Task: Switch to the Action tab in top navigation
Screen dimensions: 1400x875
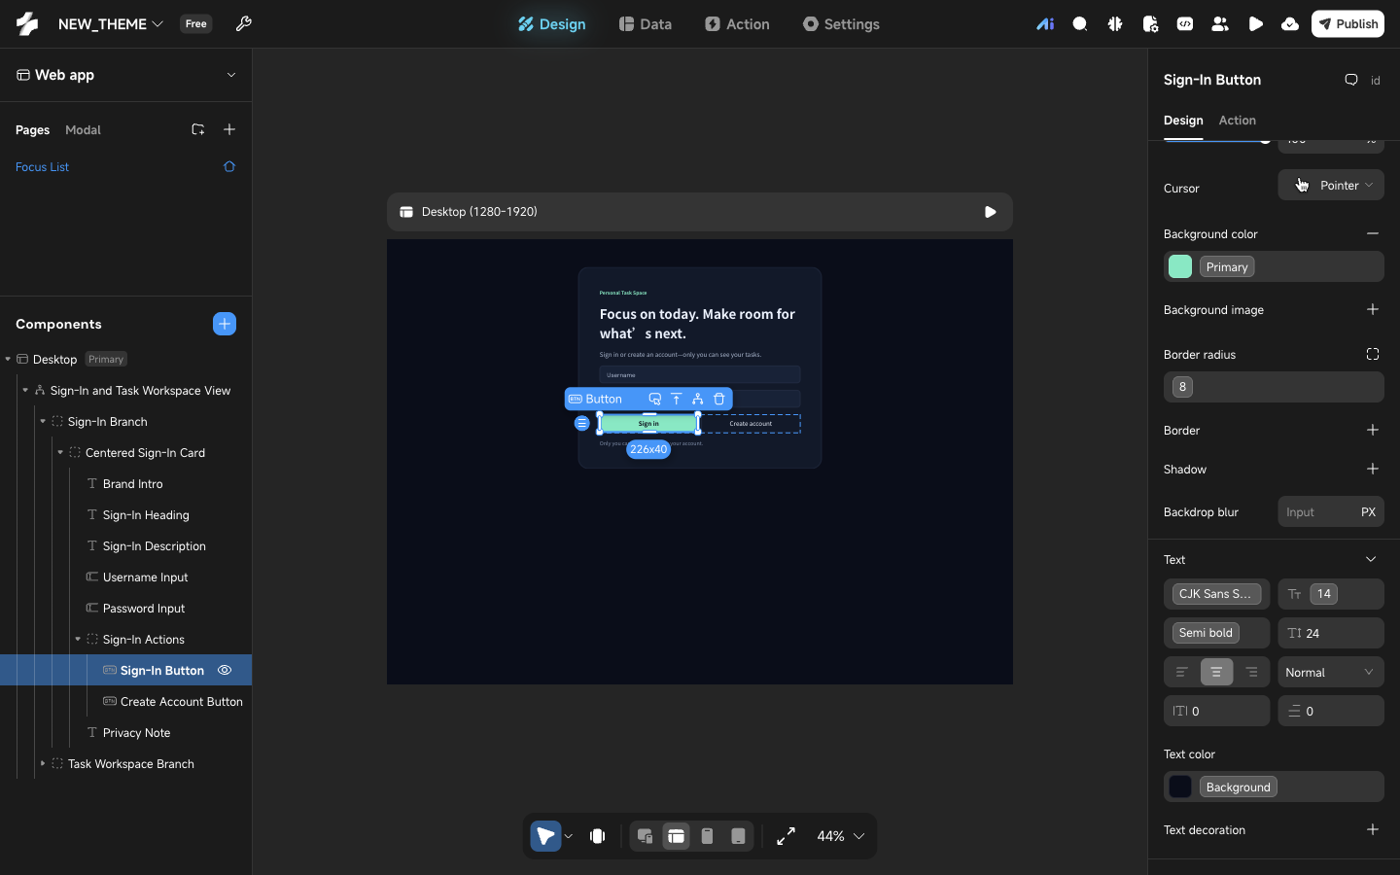Action: 737,24
